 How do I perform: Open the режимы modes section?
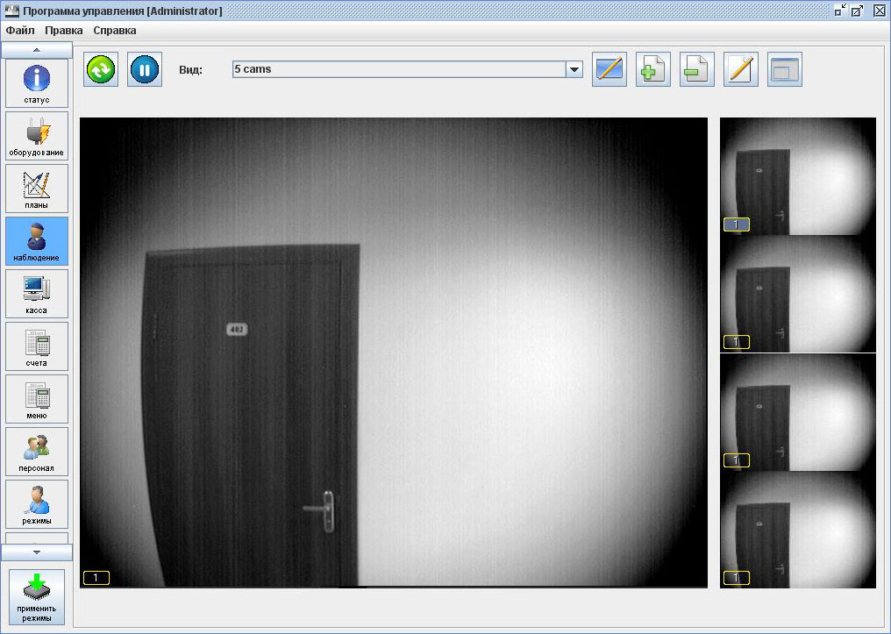coord(36,504)
